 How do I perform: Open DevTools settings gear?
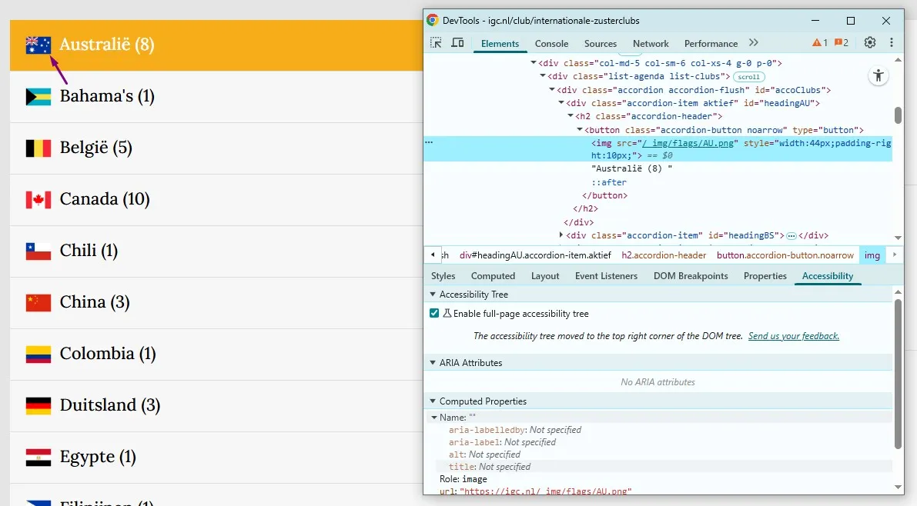[869, 42]
